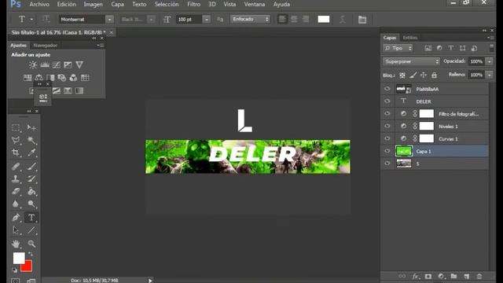Select the Magic Wand tool

click(x=31, y=140)
